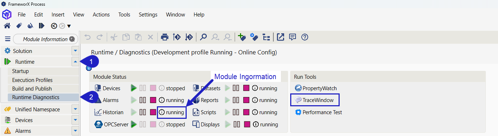The image size is (498, 136).
Task: Launch Performance Test tool
Action: [x=318, y=112]
